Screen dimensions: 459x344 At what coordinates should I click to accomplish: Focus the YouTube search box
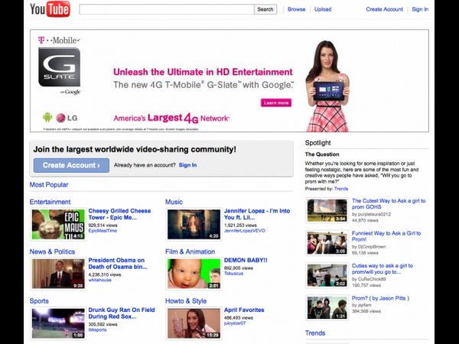167,9
